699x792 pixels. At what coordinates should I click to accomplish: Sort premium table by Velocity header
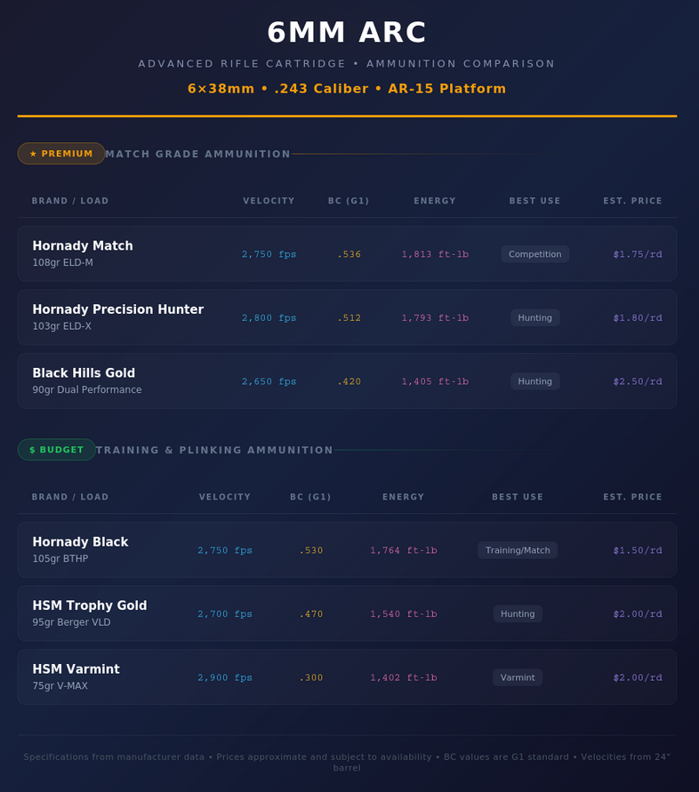(269, 201)
